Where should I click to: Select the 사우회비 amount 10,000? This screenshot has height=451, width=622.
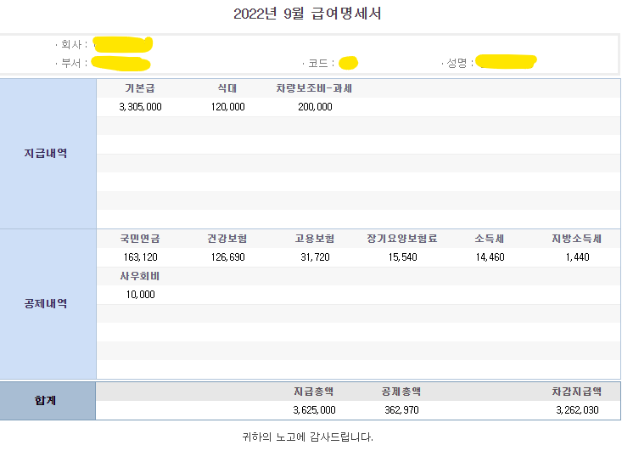tap(140, 295)
